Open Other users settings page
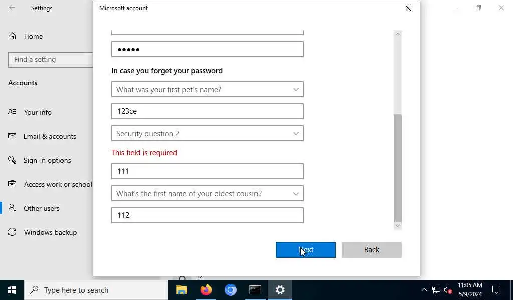This screenshot has height=300, width=513. [41, 208]
